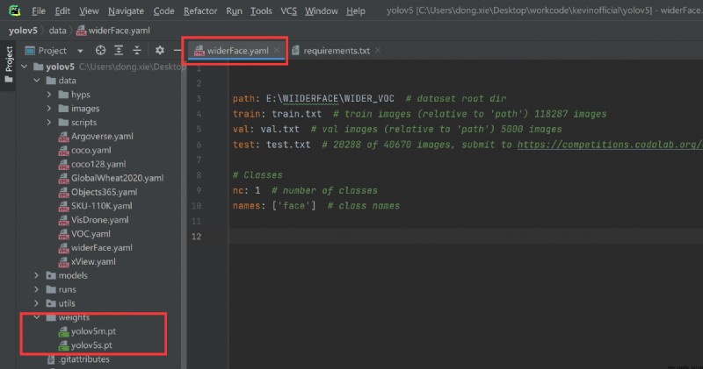
Task: Select yolov5s.pt weights file icon
Action: pos(63,345)
